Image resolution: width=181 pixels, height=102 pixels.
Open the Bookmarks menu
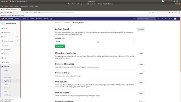[x=25, y=6]
